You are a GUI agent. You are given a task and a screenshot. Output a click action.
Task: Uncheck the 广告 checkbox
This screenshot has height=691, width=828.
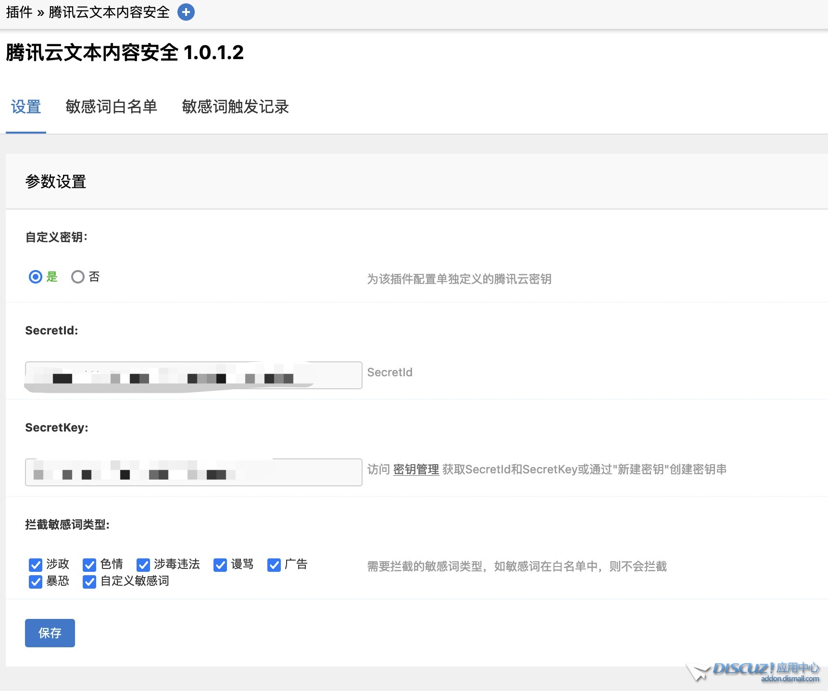pos(274,565)
